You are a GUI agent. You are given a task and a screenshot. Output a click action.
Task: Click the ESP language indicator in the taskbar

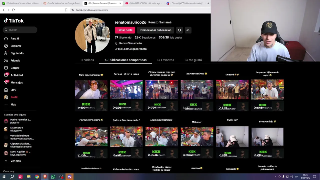pos(296,177)
